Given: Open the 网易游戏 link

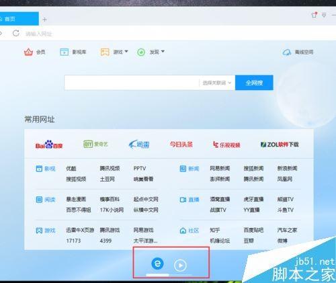Looking at the screenshot, I should pyautogui.click(x=143, y=230).
